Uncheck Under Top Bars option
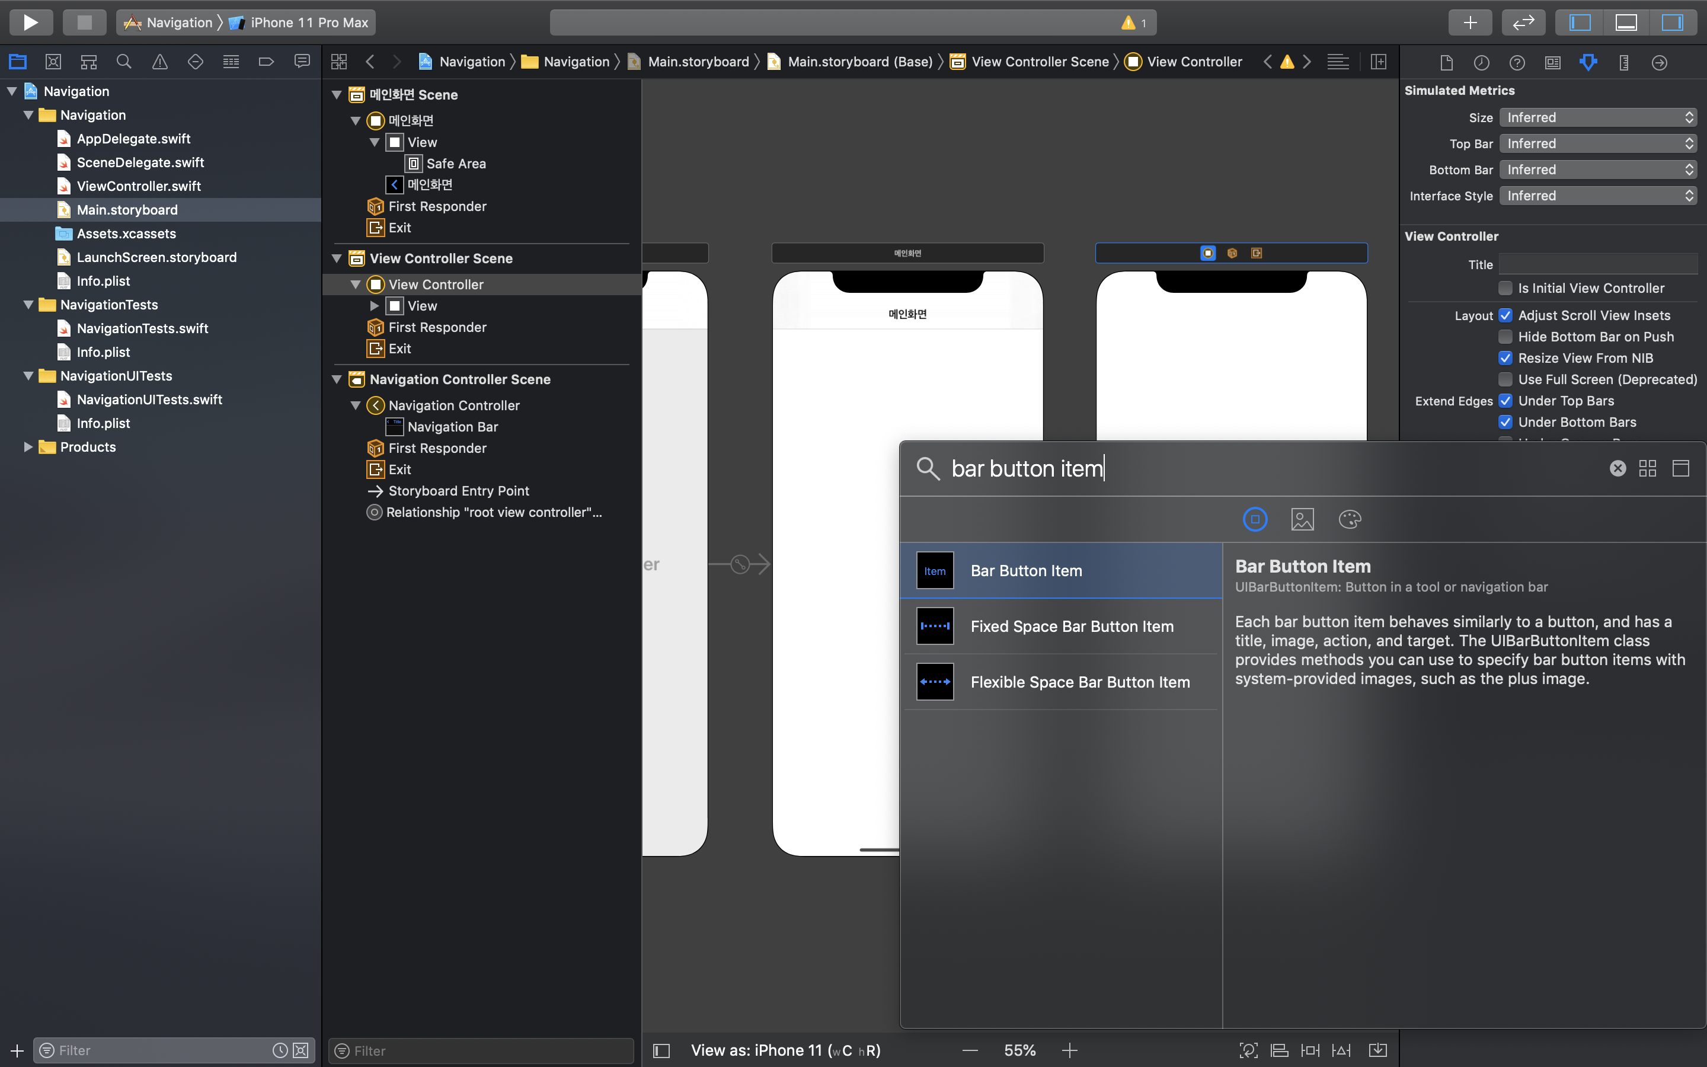 pos(1505,401)
